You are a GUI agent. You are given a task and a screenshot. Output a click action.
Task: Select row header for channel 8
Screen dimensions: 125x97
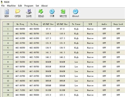(8, 62)
